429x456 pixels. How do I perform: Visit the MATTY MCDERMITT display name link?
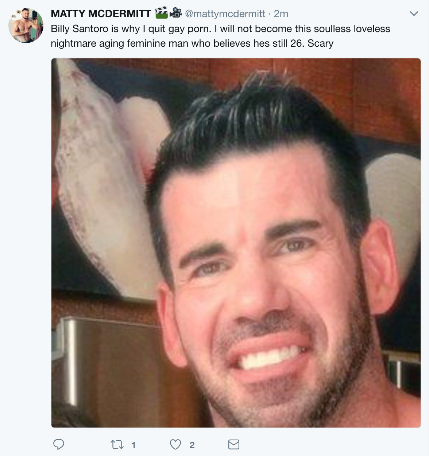pos(101,14)
